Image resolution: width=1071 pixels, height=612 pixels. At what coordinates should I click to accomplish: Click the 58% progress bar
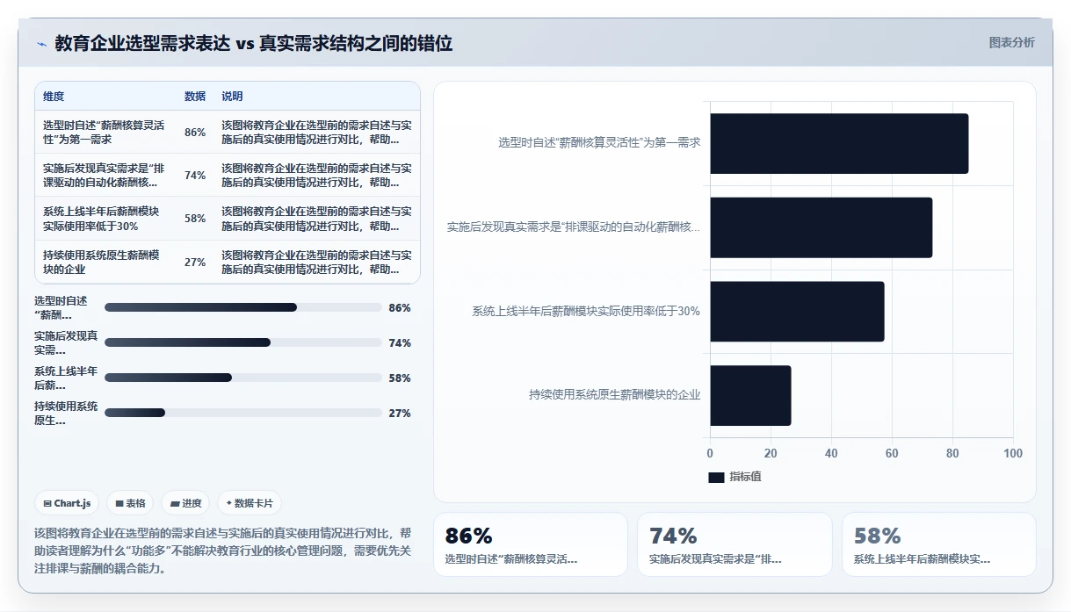(x=243, y=378)
